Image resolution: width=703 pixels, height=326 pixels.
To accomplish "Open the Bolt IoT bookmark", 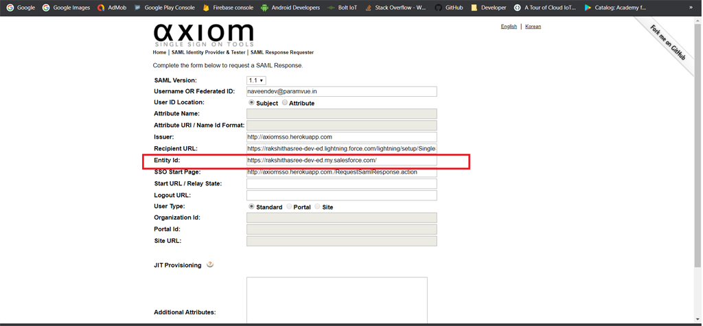I will (342, 8).
